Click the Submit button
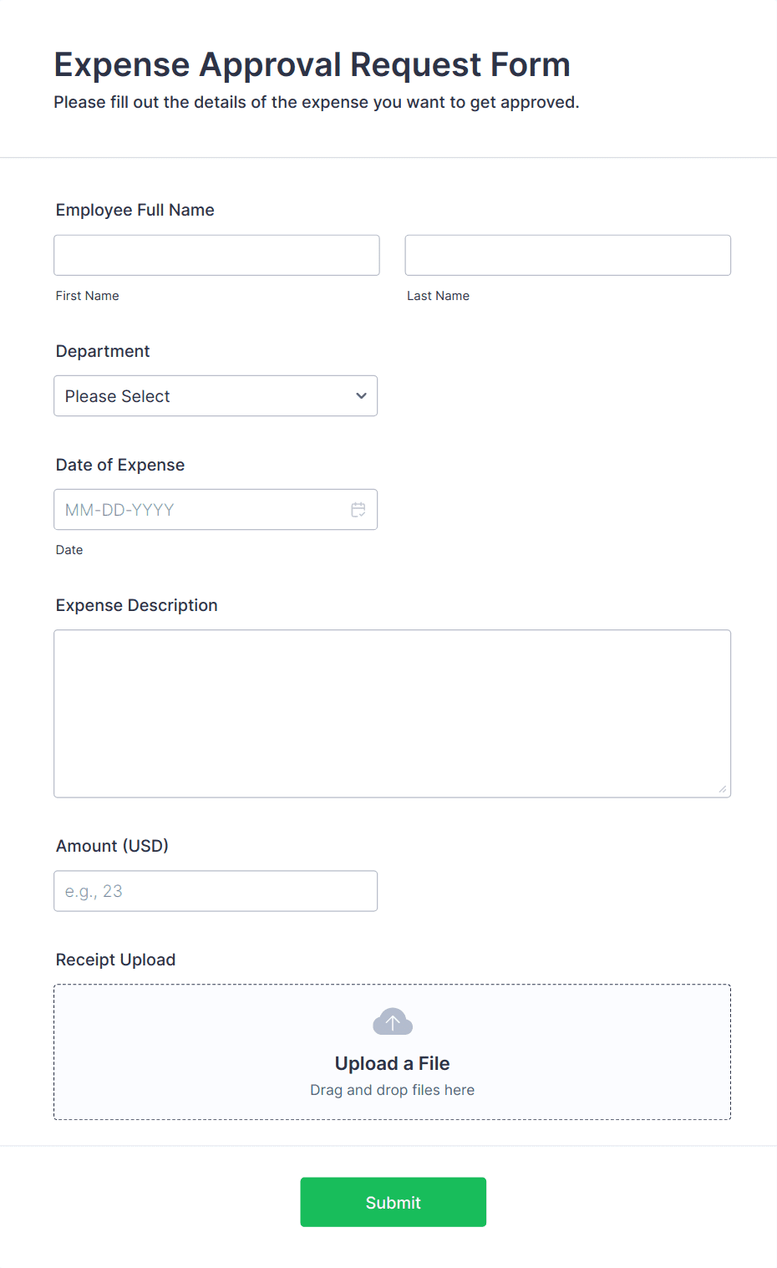Screen dimensions: 777x1268 click(x=393, y=1202)
